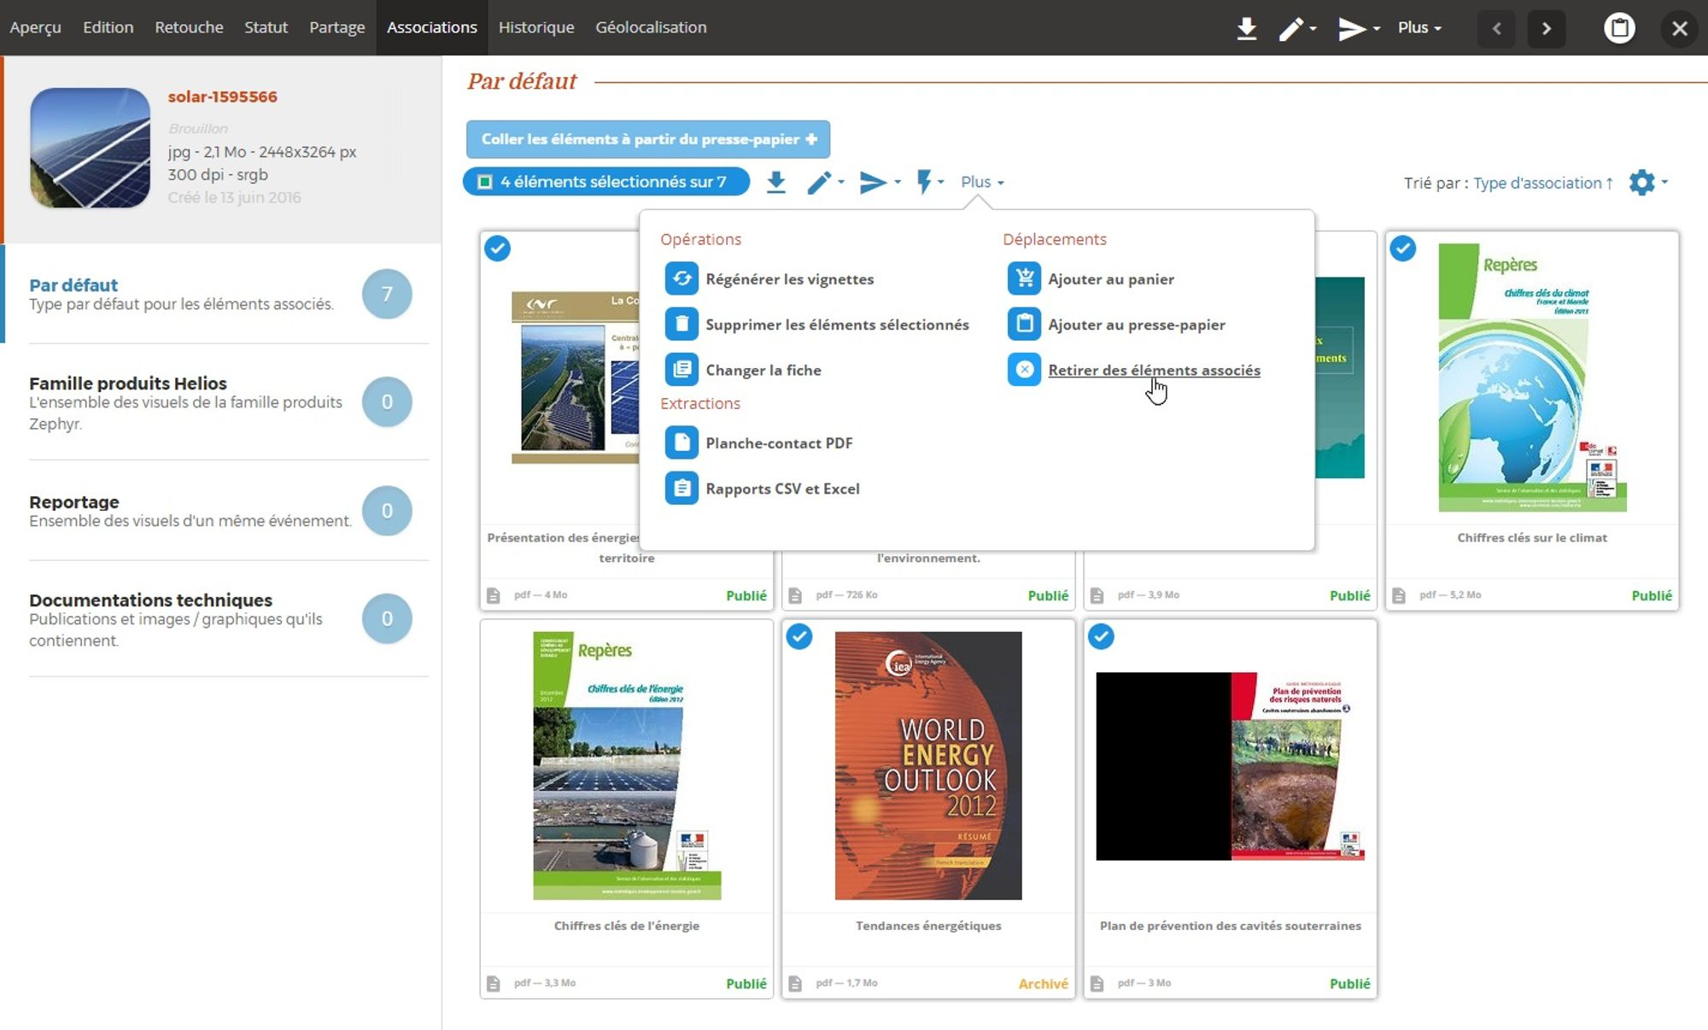This screenshot has height=1030, width=1708.
Task: Expand the top bar Plus menu
Action: pyautogui.click(x=1419, y=27)
